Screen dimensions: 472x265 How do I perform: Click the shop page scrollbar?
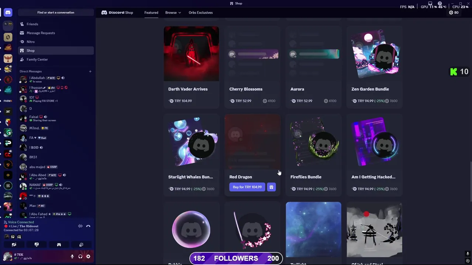point(471,182)
